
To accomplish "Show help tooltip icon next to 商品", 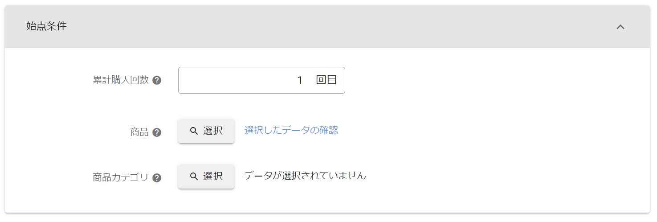I will click(x=157, y=132).
